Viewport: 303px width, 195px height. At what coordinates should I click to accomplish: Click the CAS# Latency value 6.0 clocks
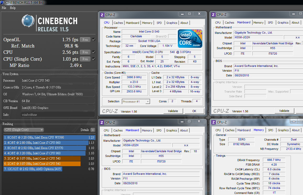coord(274,169)
